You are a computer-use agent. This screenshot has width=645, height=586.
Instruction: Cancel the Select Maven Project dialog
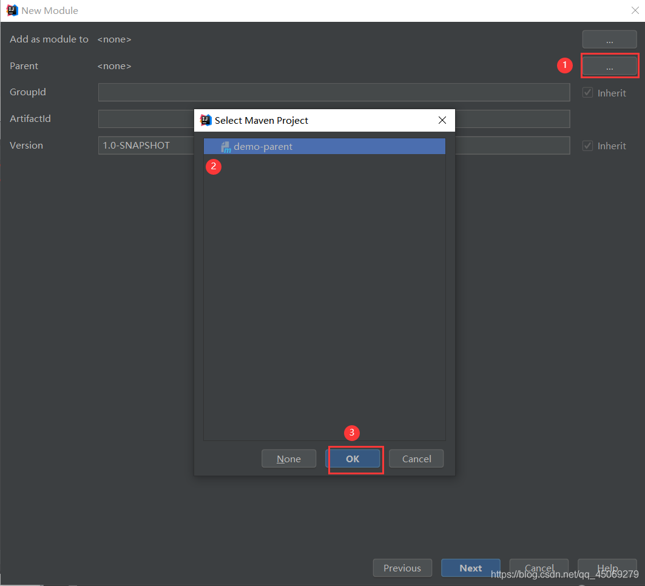click(416, 459)
